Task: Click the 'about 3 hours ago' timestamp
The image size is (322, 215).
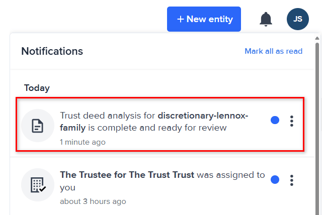Action: pyautogui.click(x=93, y=201)
